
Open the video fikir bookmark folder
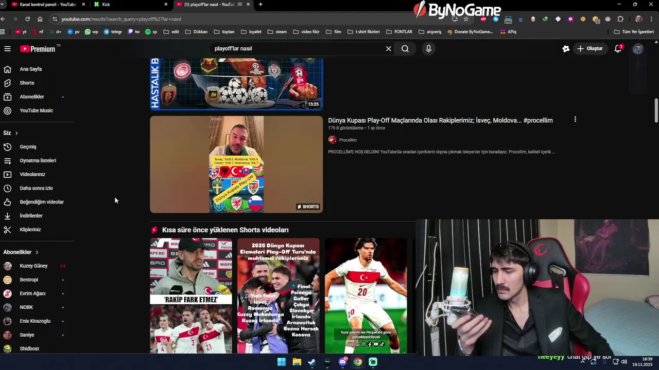pos(306,32)
